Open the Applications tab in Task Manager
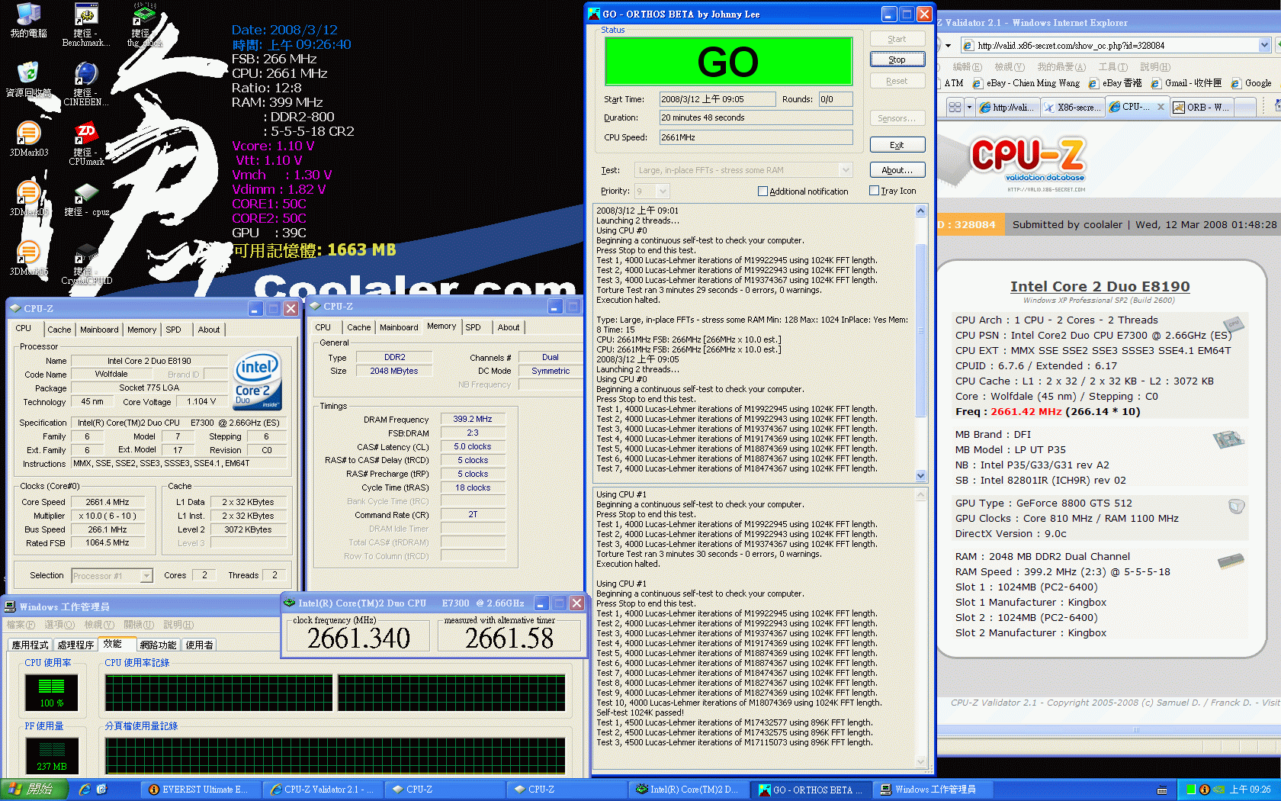The image size is (1281, 801). (x=30, y=645)
